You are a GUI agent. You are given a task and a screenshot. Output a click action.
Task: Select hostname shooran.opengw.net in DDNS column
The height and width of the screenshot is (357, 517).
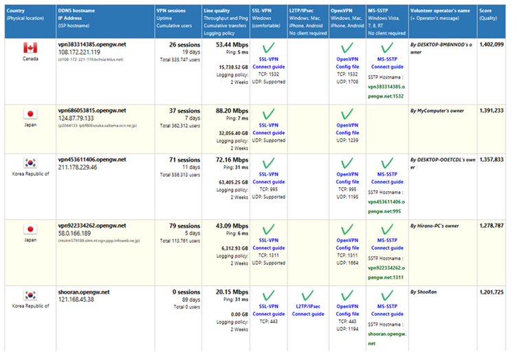click(x=84, y=292)
